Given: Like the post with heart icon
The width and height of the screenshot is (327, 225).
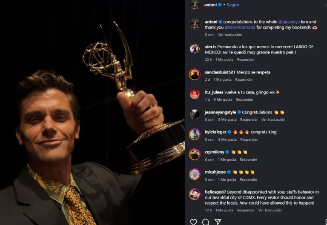Looking at the screenshot, I should tap(193, 222).
